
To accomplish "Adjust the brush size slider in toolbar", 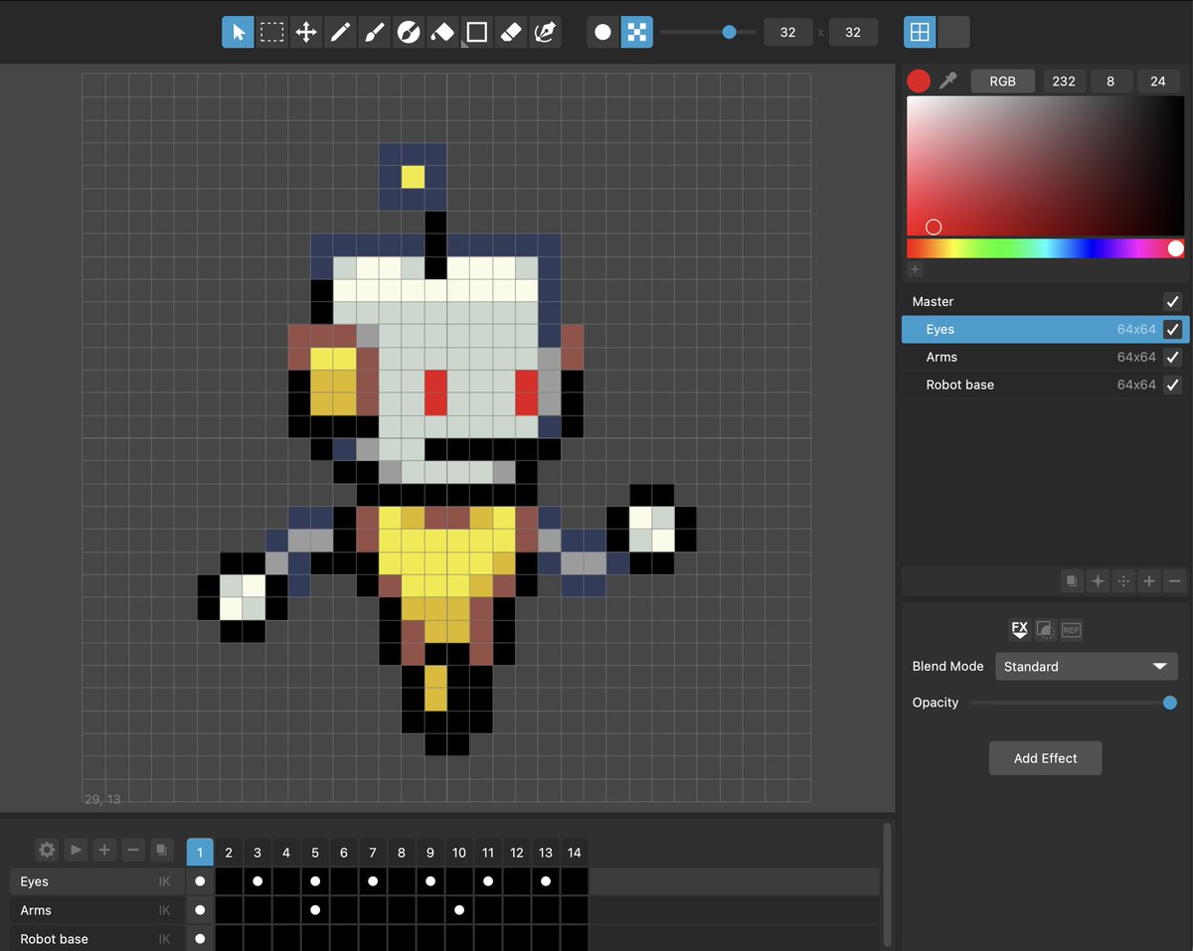I will point(708,32).
